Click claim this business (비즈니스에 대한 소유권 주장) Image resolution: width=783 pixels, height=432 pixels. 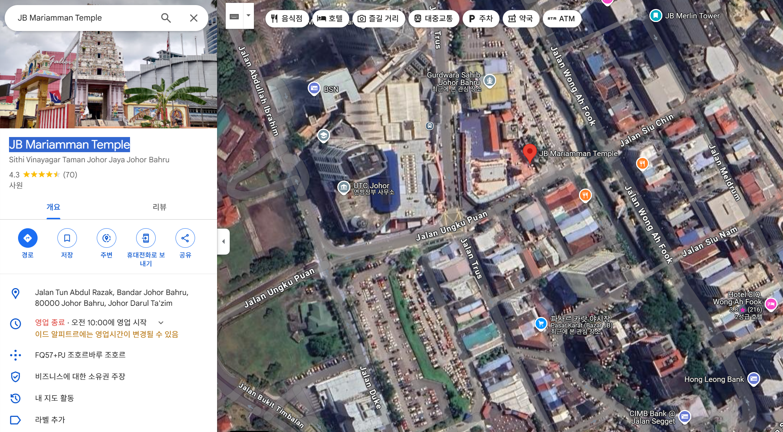click(80, 376)
